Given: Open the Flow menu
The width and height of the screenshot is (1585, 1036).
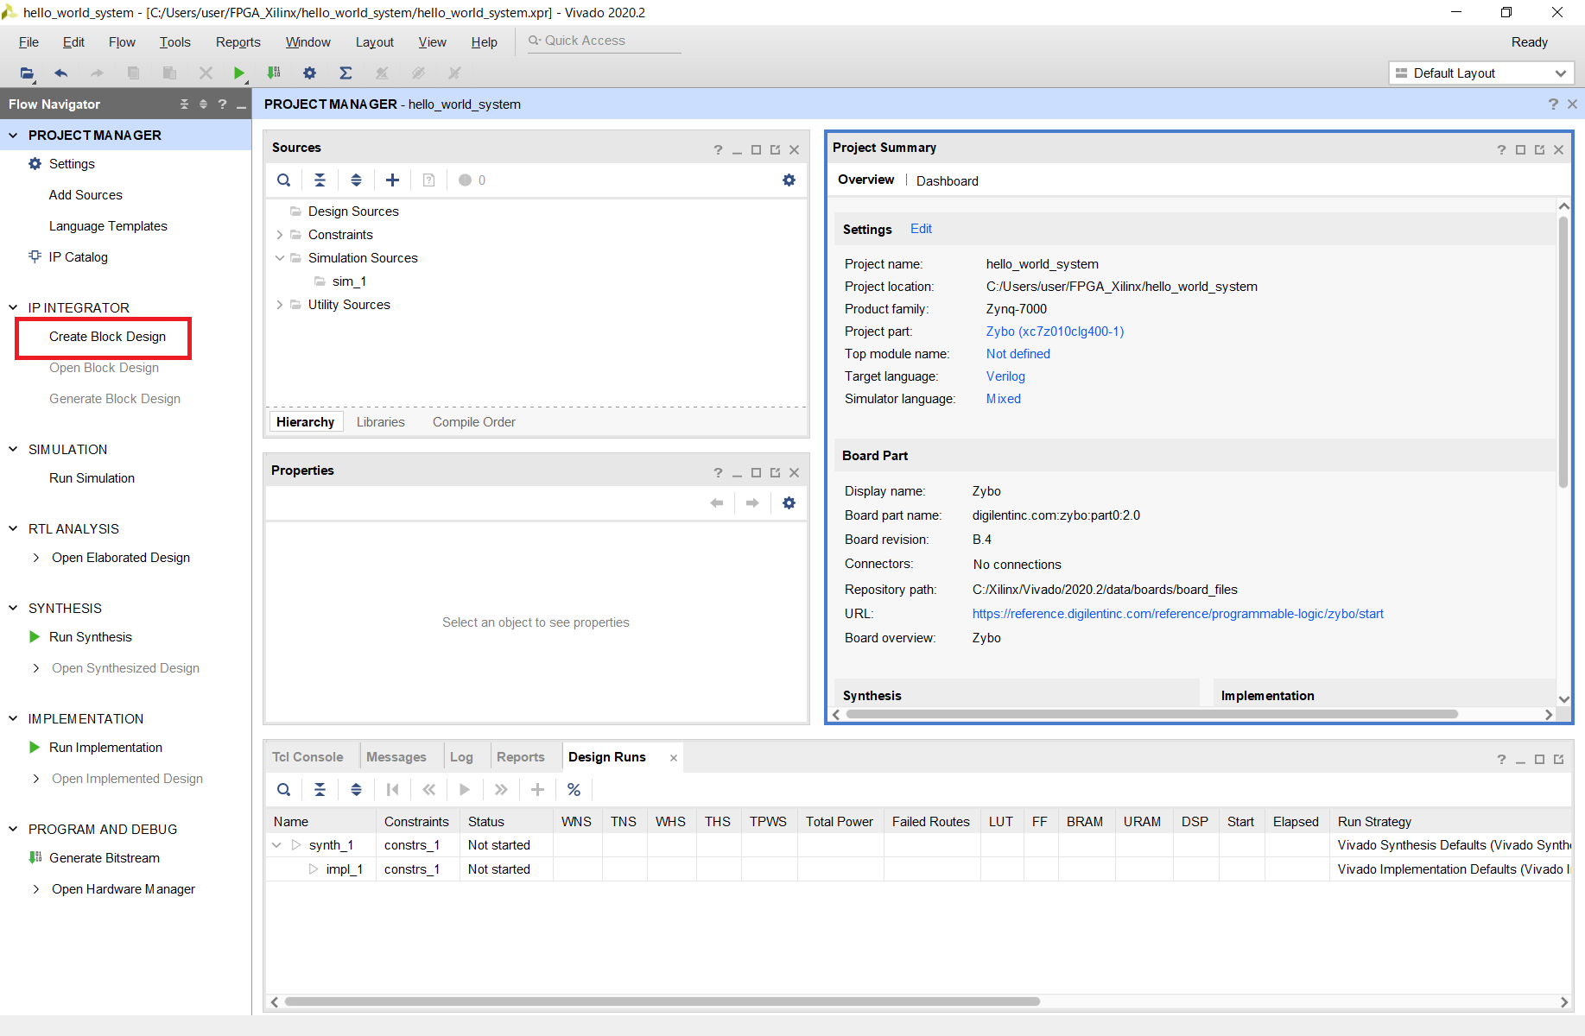Looking at the screenshot, I should pyautogui.click(x=122, y=42).
